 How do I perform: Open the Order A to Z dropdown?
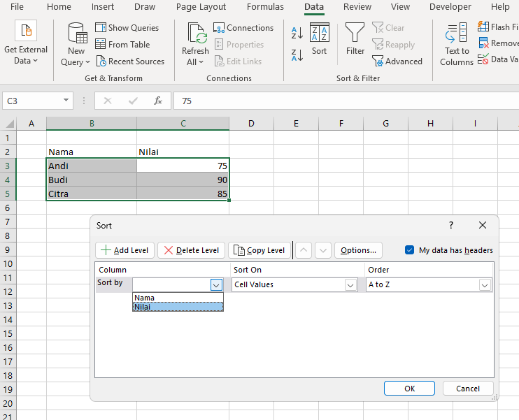484,285
